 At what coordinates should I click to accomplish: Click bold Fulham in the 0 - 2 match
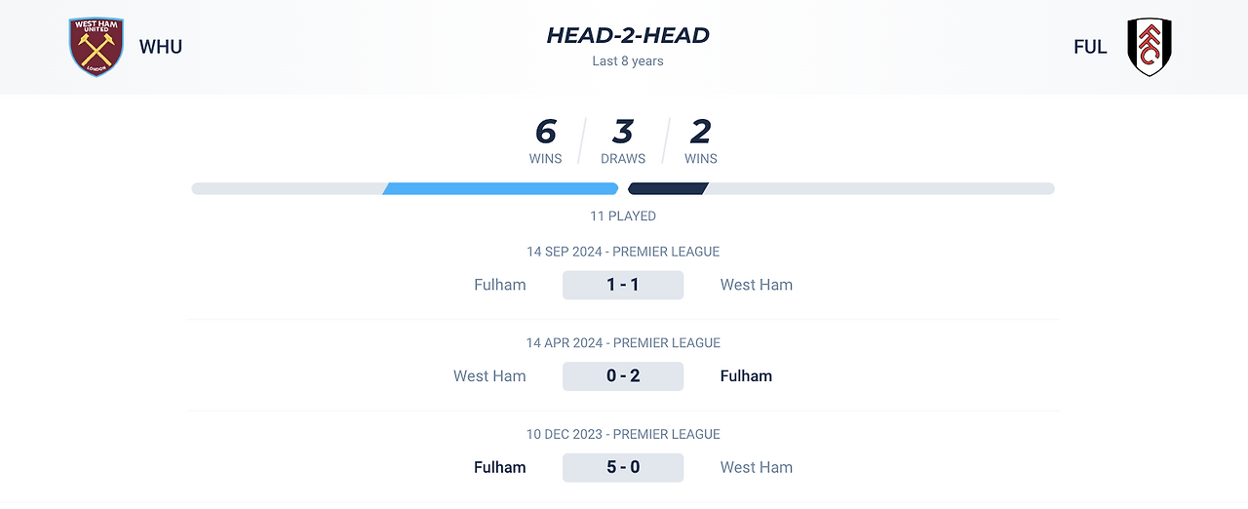coord(746,376)
